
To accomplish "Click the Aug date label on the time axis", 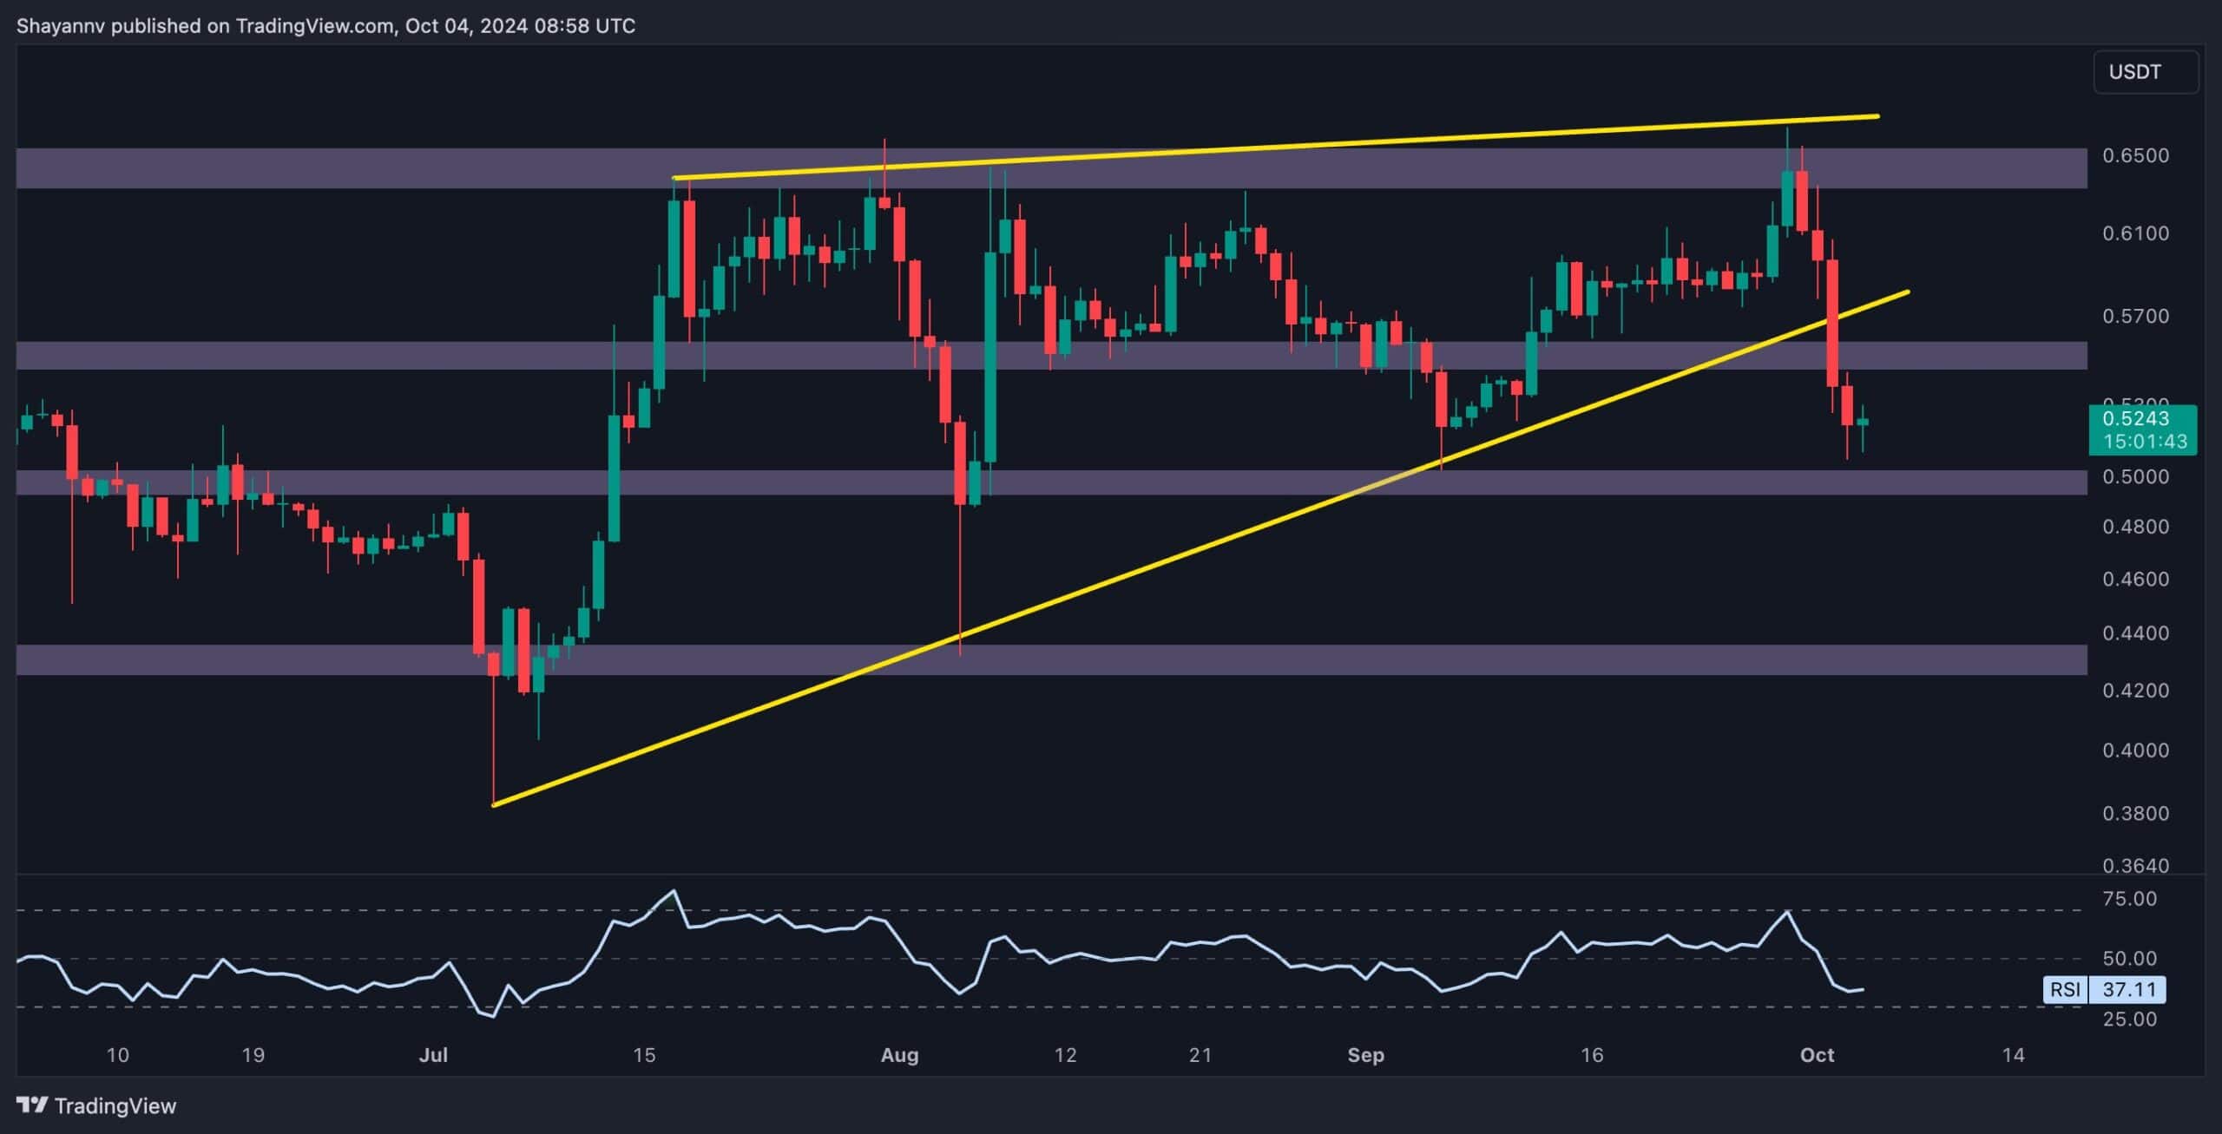I will point(899,1055).
